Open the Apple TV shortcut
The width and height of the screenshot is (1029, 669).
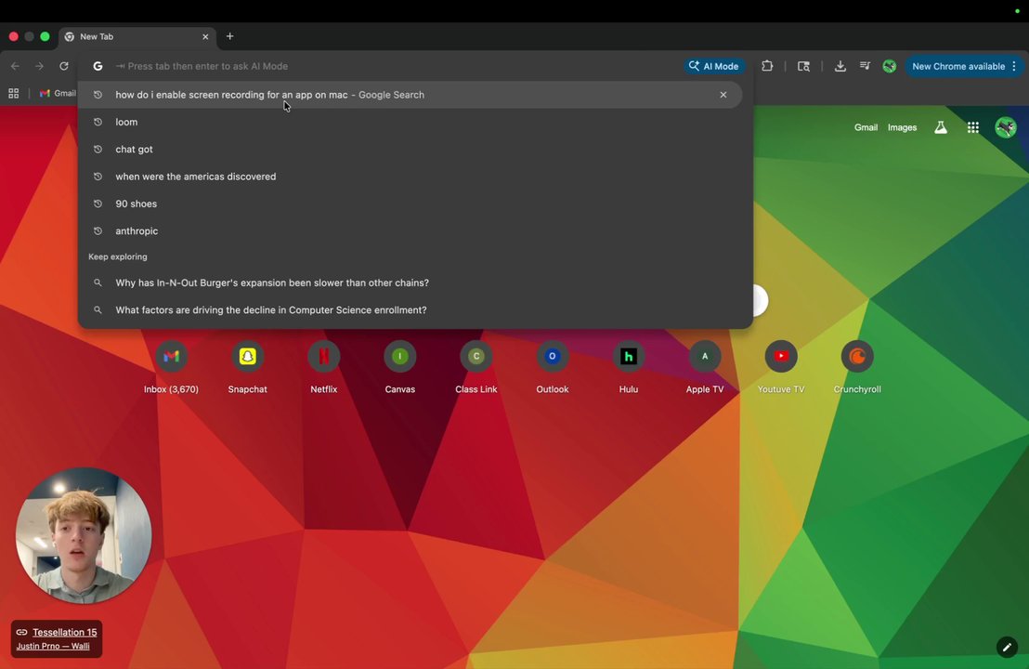point(705,366)
